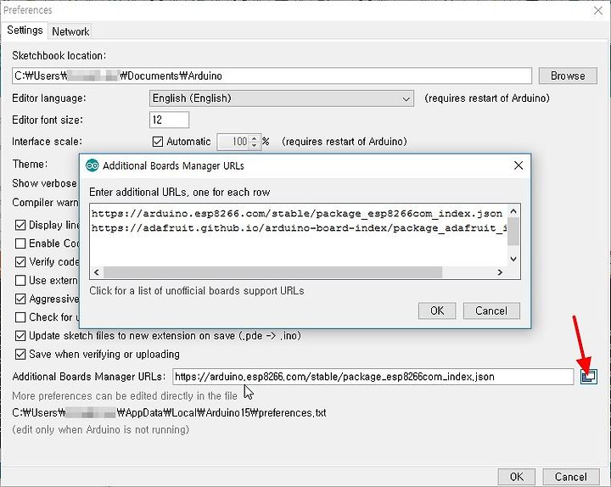The width and height of the screenshot is (611, 487).
Task: Click the URL list scroll up arrow
Action: [x=513, y=211]
